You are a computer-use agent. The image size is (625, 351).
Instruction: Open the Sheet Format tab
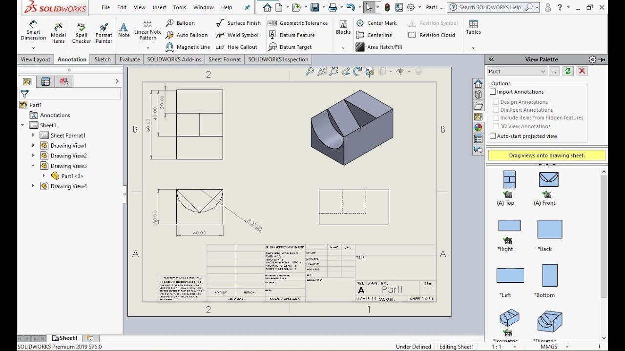[x=225, y=59]
